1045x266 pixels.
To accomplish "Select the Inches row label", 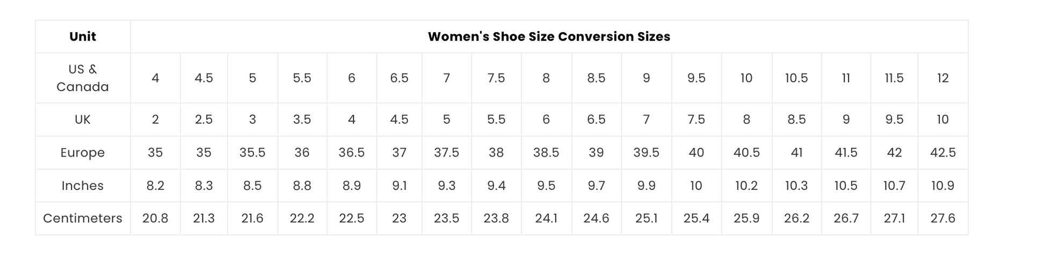I will 83,186.
